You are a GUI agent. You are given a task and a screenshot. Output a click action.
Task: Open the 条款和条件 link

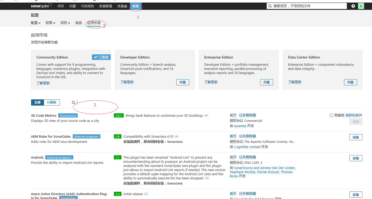354,115
